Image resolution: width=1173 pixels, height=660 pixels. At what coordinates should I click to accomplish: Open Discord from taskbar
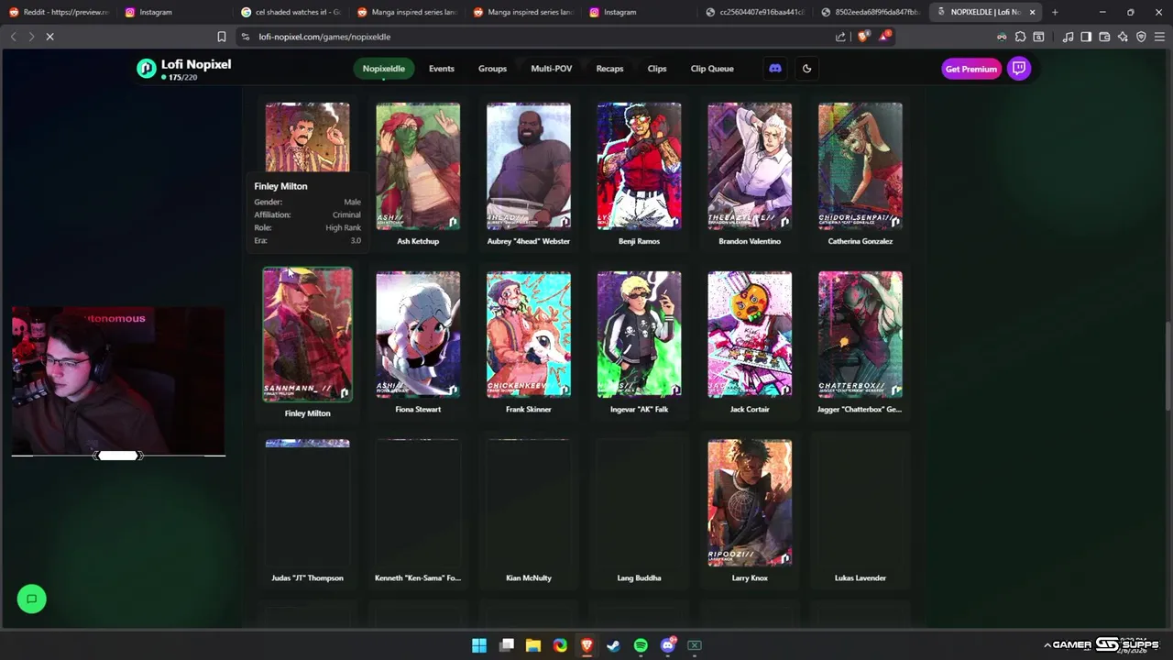[x=668, y=645]
